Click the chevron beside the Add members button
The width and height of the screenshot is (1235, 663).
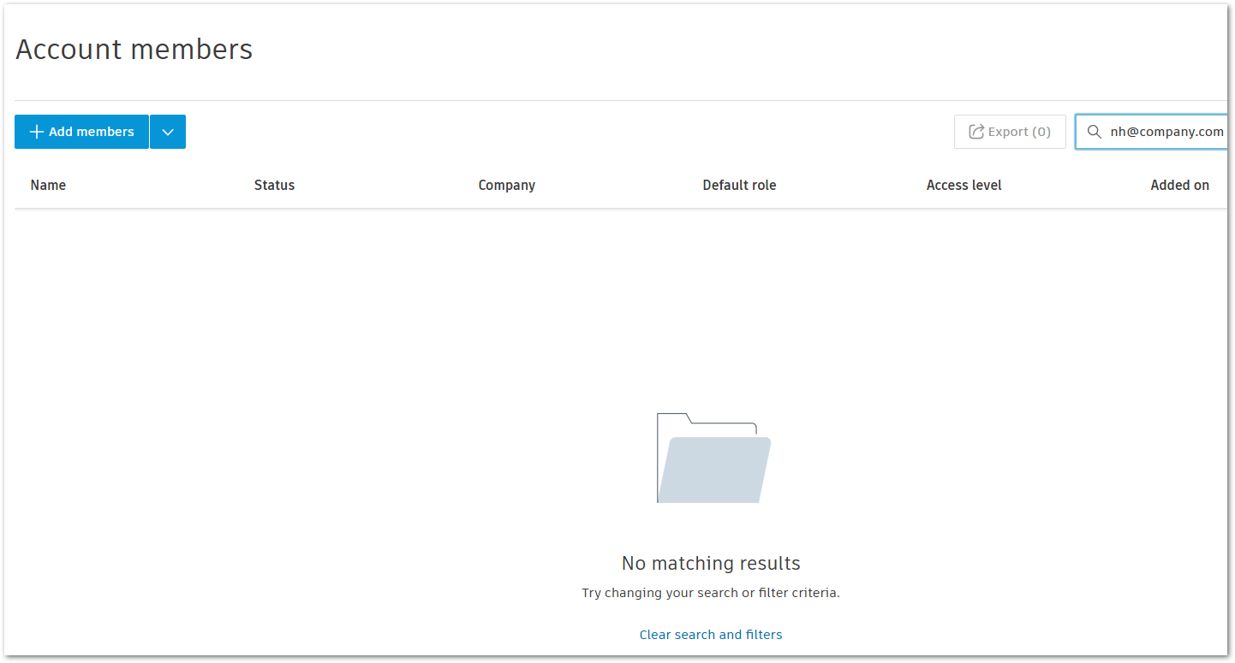[167, 131]
